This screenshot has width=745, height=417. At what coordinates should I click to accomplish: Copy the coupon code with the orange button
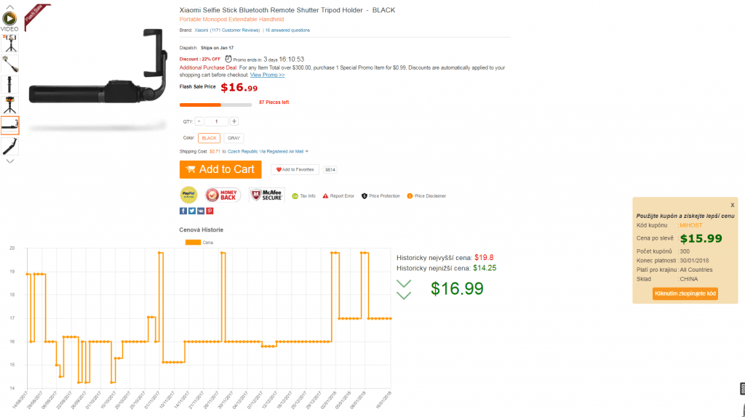[x=685, y=293]
